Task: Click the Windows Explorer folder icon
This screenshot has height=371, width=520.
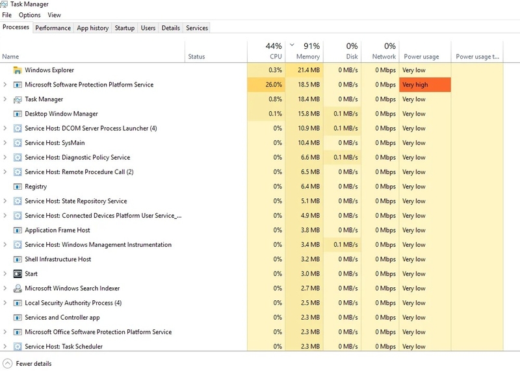Action: point(18,70)
